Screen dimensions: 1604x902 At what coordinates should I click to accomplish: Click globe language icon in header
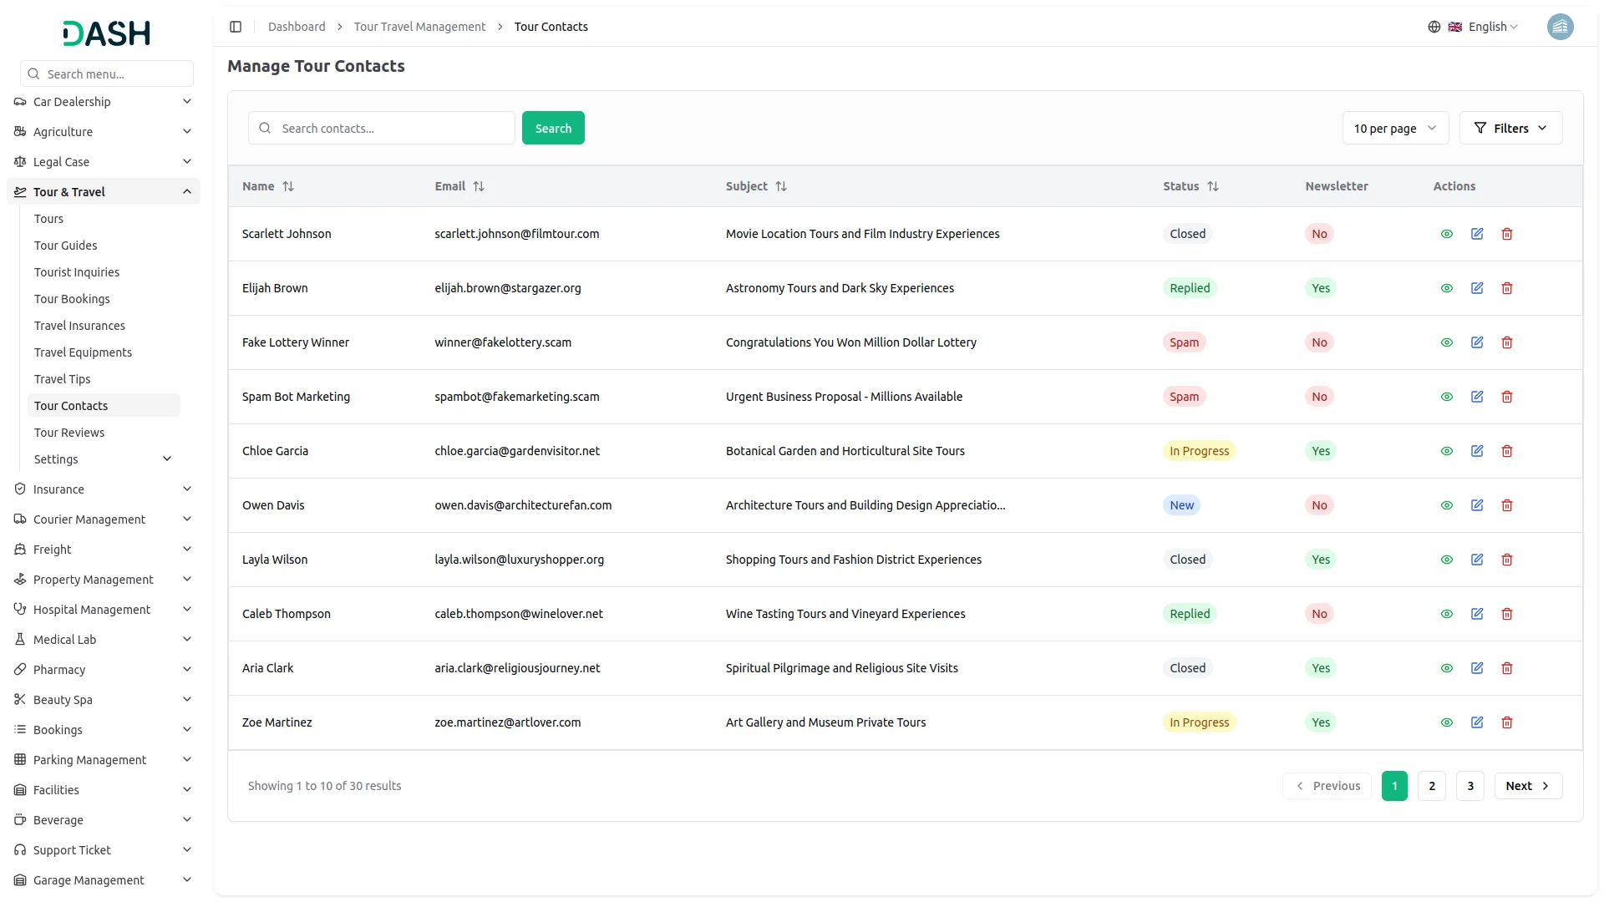tap(1434, 27)
